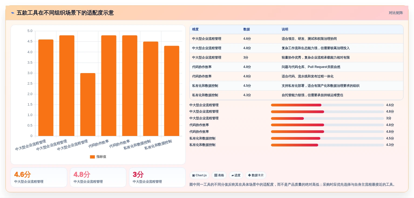Click the chart bar reaching 3.0
This screenshot has width=414, height=198.
(88, 105)
